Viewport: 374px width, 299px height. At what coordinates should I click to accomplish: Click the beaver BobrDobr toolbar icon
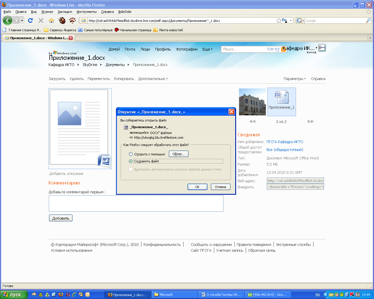point(62,20)
